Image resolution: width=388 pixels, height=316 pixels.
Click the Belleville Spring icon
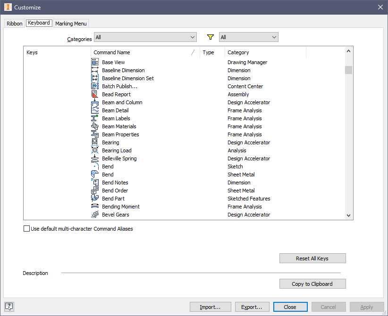tap(95, 158)
